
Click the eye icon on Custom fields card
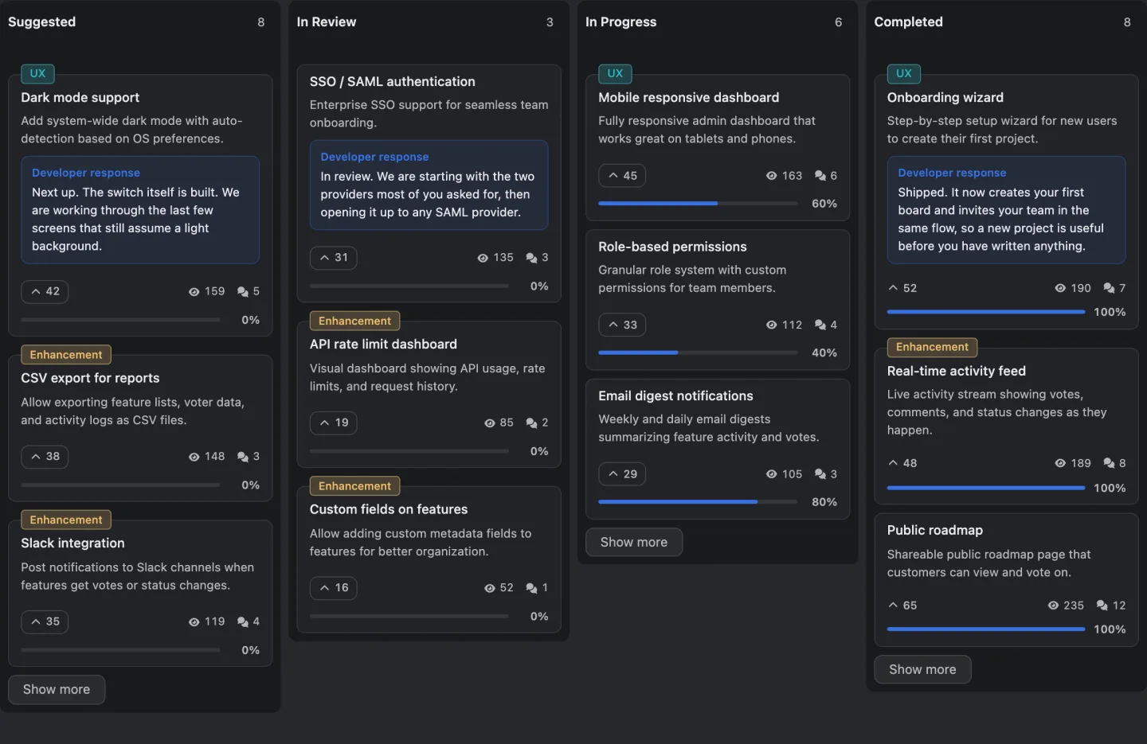click(x=490, y=588)
